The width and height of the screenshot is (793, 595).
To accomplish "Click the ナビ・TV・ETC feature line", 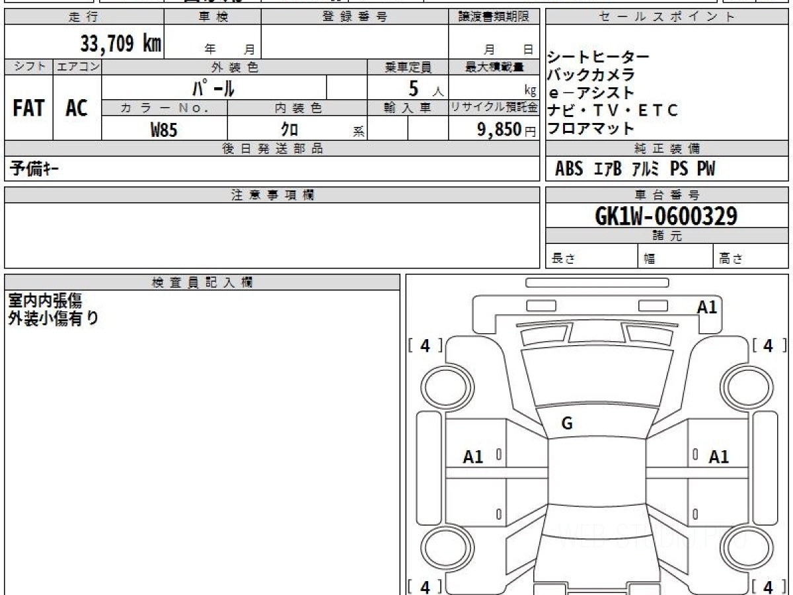I will (612, 110).
